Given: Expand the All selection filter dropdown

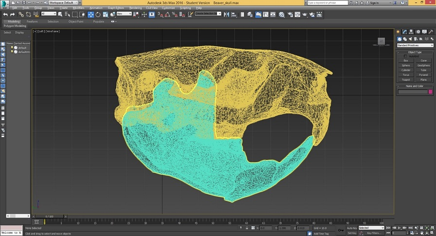Looking at the screenshot, I should pos(49,14).
